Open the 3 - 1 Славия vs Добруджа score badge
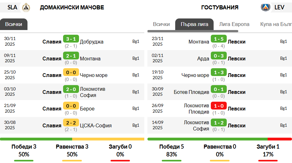The image size is (292, 163). click(71, 39)
